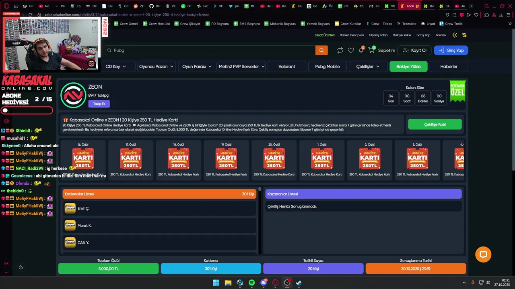Screen dimensions: 515x289
Task: Click the ZEON round profile logo
Action: tap(73, 96)
